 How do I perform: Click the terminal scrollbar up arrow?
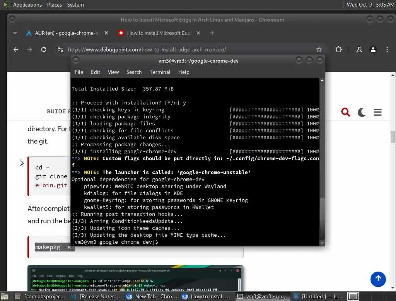(x=322, y=80)
